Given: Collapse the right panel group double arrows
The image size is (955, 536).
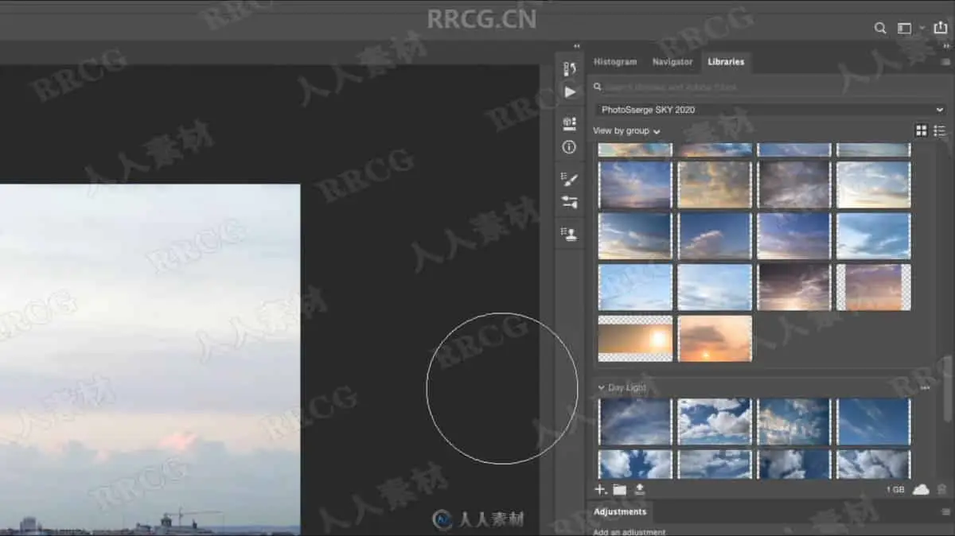Looking at the screenshot, I should click(946, 47).
